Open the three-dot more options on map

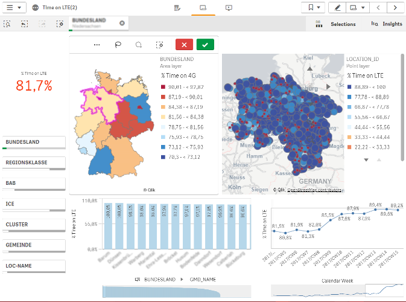click(x=97, y=45)
